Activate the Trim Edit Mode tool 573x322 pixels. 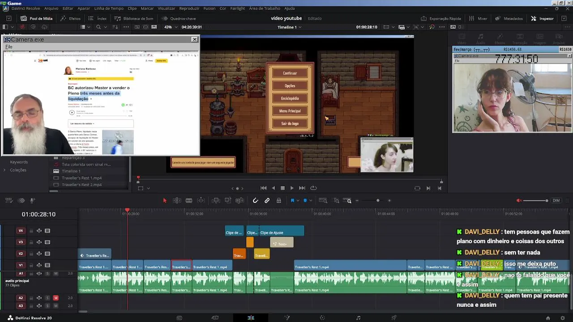[x=177, y=201]
